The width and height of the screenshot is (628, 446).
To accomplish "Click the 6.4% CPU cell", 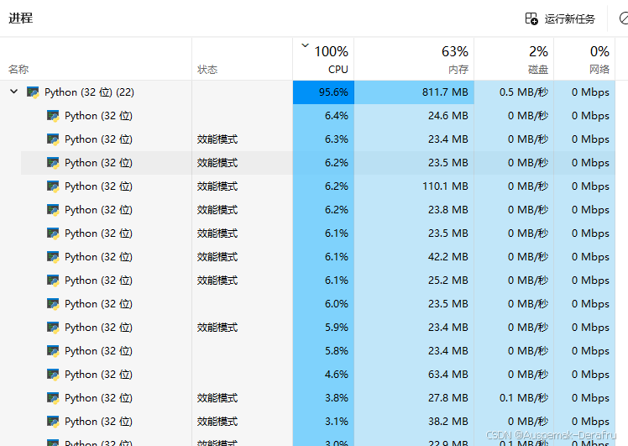I will 323,116.
